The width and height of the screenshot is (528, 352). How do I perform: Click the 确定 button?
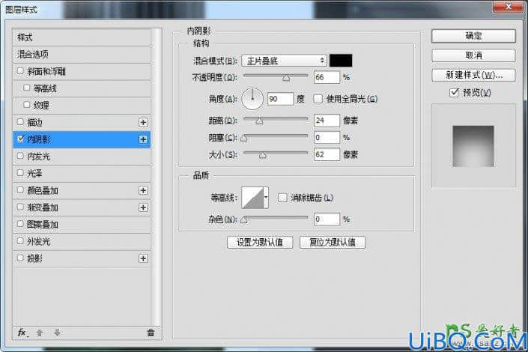coord(473,36)
